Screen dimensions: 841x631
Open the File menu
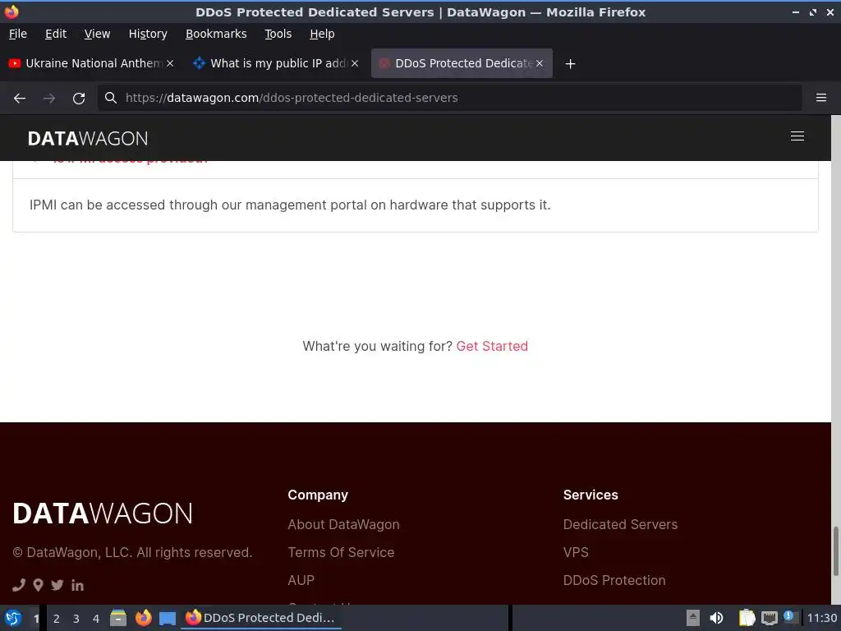pyautogui.click(x=18, y=34)
